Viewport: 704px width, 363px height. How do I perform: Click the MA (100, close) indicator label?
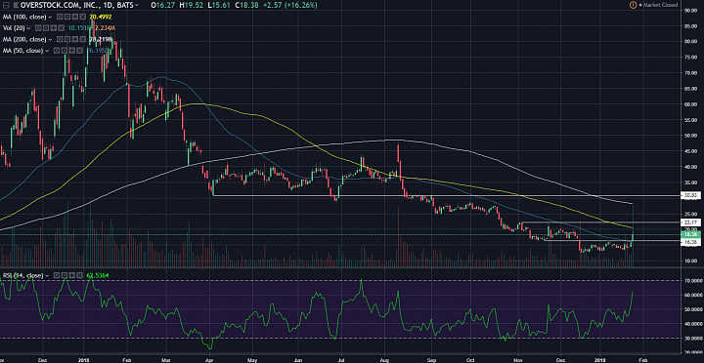tap(24, 17)
